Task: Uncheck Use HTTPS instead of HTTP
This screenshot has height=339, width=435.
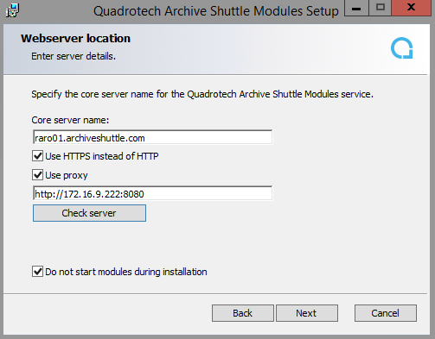Action: [x=37, y=156]
